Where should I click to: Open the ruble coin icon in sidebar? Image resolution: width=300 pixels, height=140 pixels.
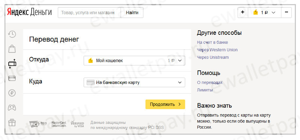point(12,93)
